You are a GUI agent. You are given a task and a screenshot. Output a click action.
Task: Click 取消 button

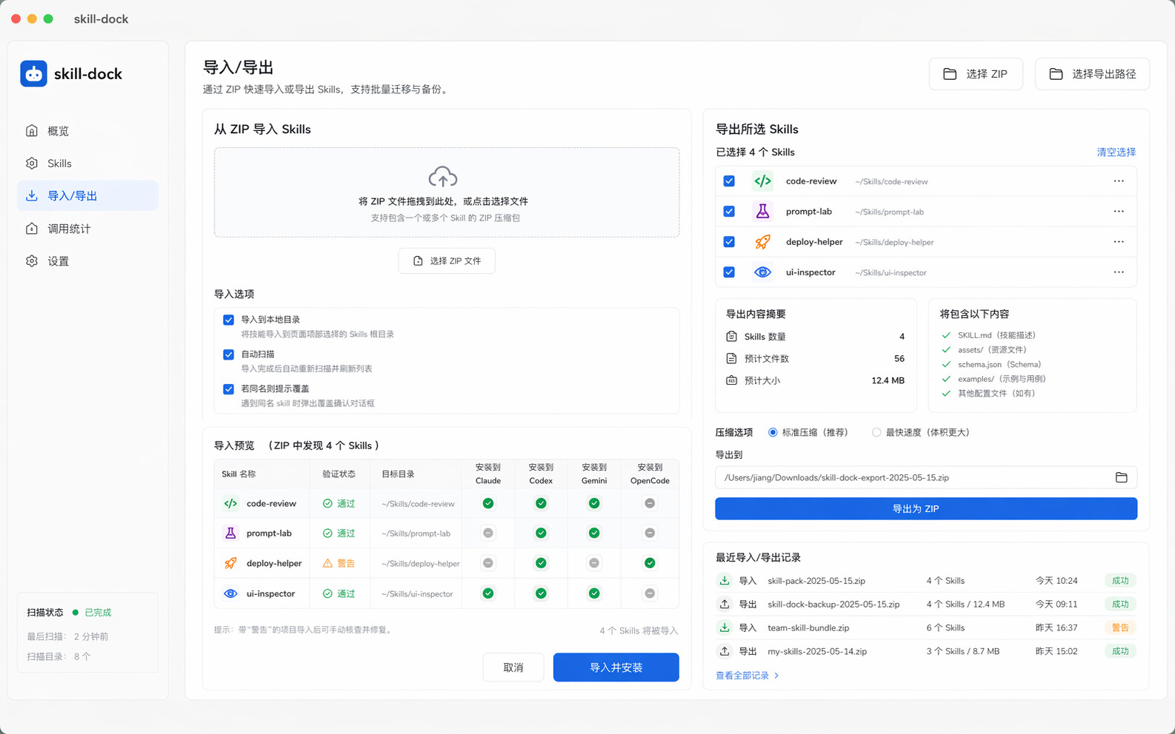pos(513,667)
